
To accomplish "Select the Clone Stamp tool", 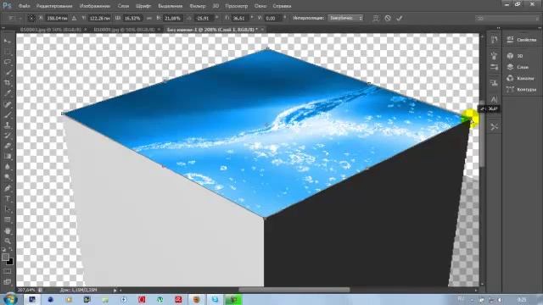I will click(x=8, y=125).
